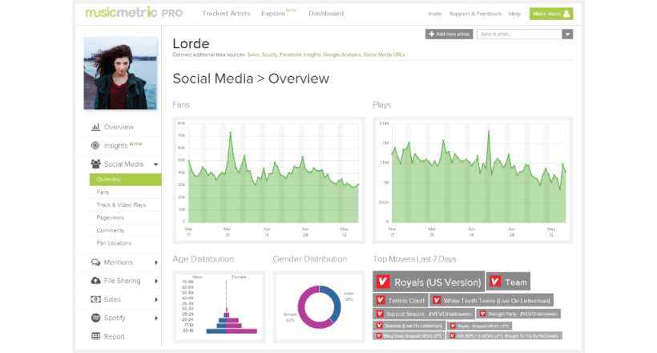Viewport: 657px width, 353px height.
Task: Click Royals - Stripped (VEVO LIFT) tag
Action: coord(479,326)
